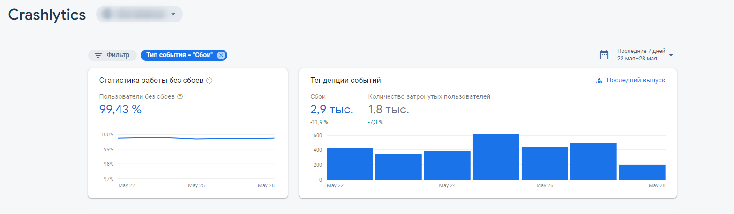Click help icon beside "Статистика работы без сбоев"
This screenshot has width=734, height=214.
point(210,81)
